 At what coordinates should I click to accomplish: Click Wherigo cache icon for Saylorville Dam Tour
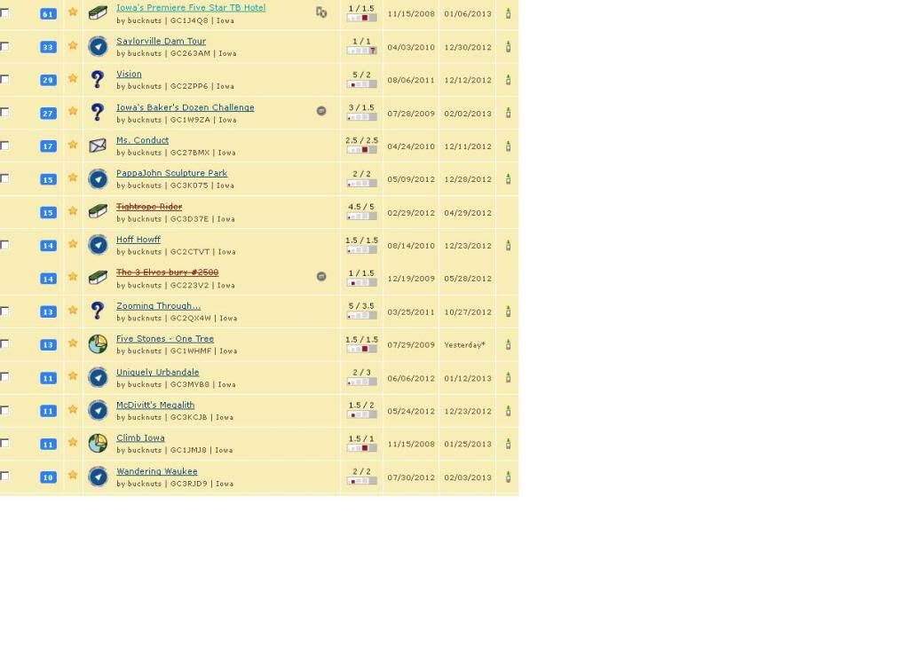click(98, 46)
